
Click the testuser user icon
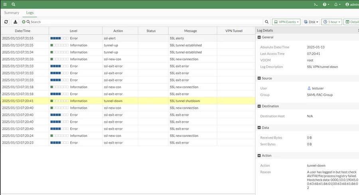click(x=309, y=88)
